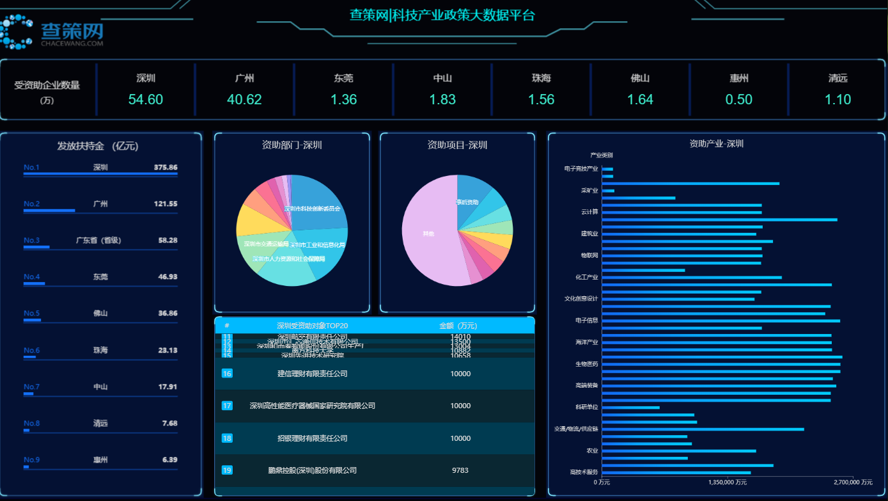Viewport: 888px width, 501px height.
Task: Open the No.6 珠海 ranking row
Action: [100, 352]
